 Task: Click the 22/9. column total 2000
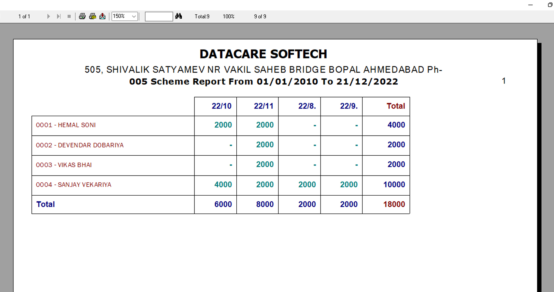coord(349,204)
